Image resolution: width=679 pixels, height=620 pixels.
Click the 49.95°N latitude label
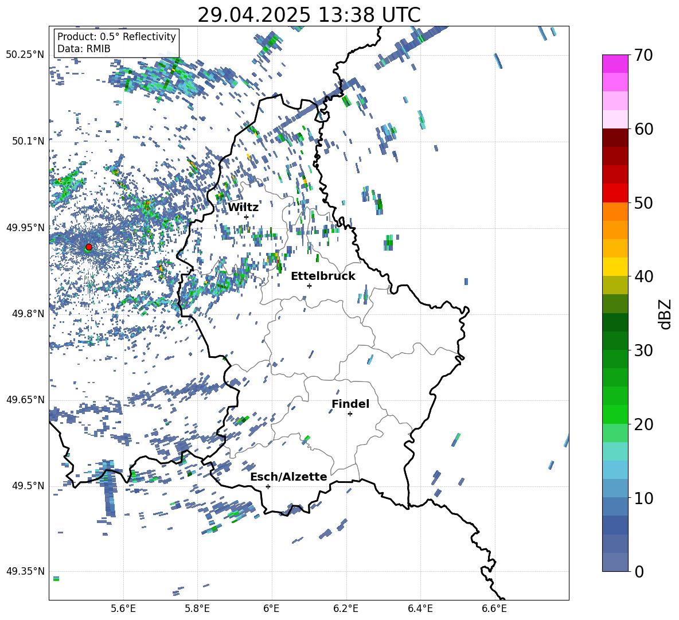[25, 228]
